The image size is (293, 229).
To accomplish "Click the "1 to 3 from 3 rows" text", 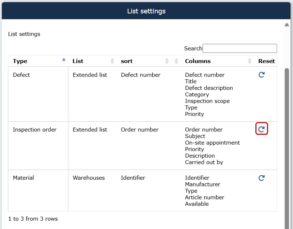I will tap(33, 219).
